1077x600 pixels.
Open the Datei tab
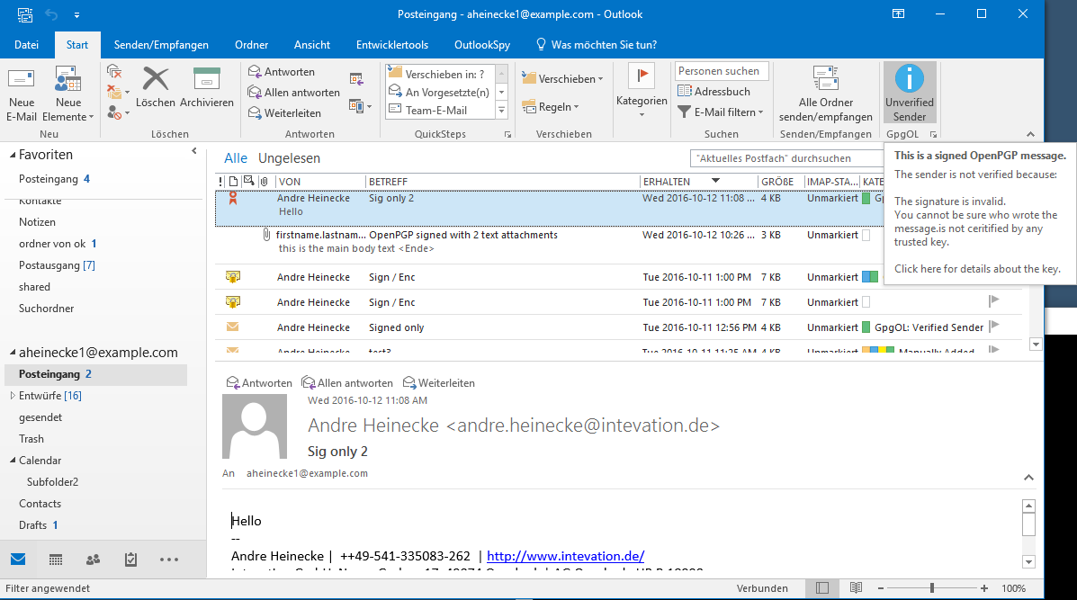click(x=26, y=45)
